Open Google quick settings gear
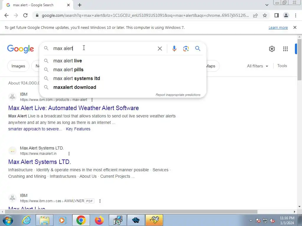 (x=272, y=49)
